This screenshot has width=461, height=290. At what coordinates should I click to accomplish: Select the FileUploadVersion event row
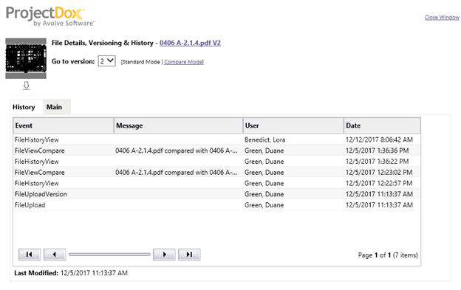(x=217, y=194)
